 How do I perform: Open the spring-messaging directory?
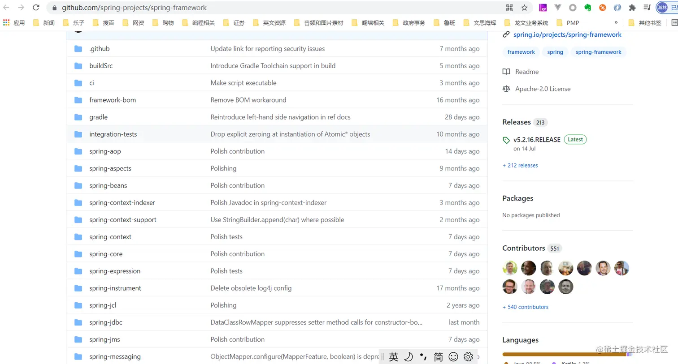point(115,357)
